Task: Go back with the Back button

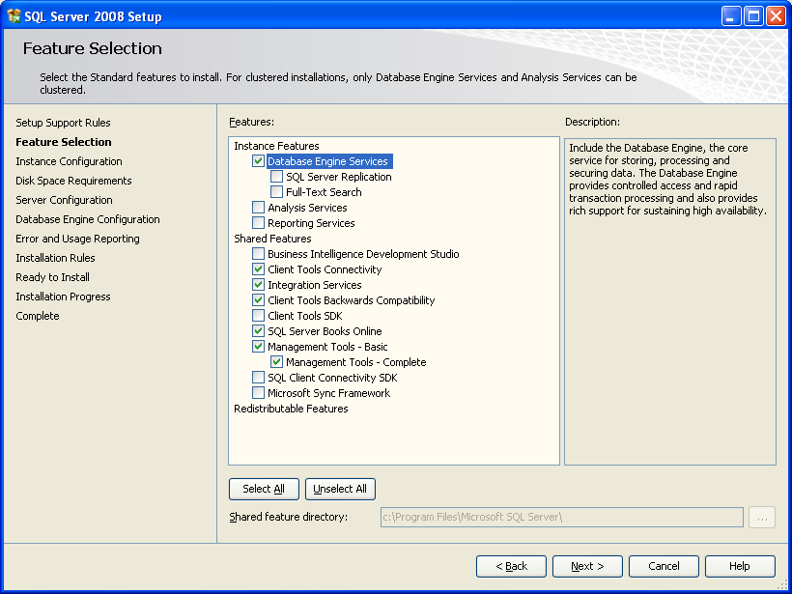Action: click(x=511, y=566)
